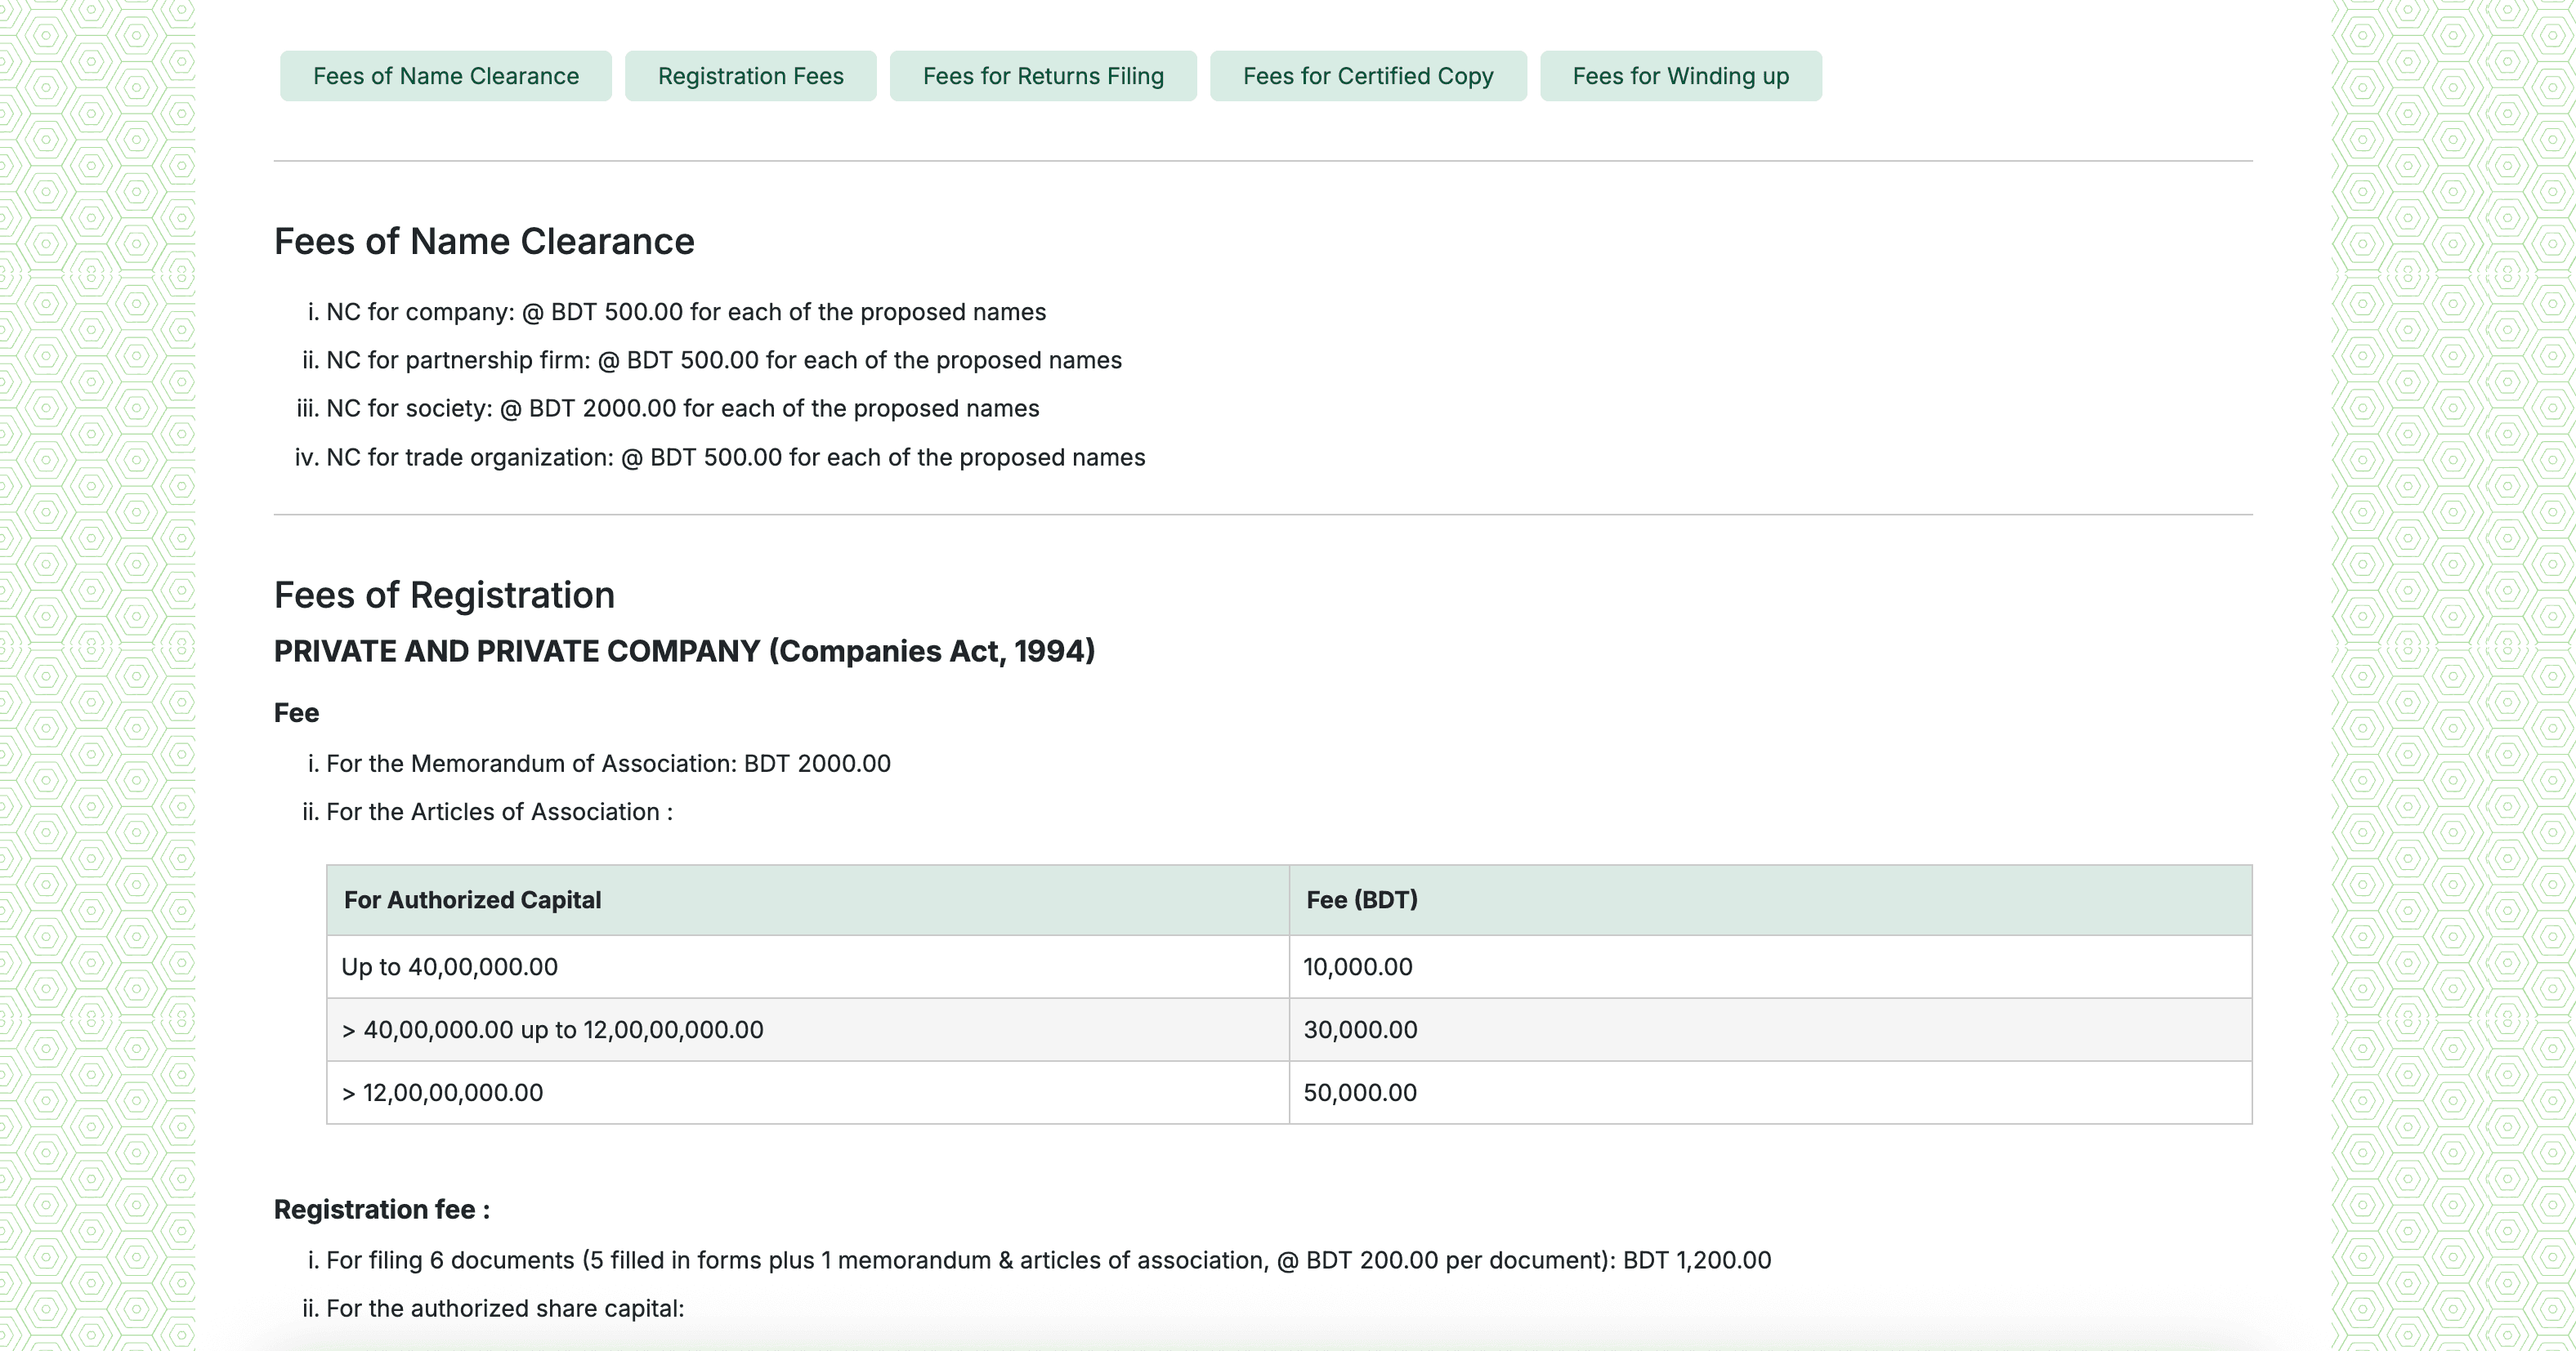Select the > 12,00,00,000.00 row
2576x1351 pixels.
442,1092
